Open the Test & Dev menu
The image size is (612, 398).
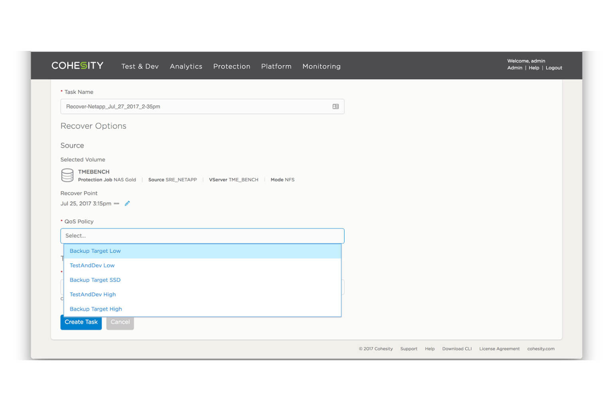point(140,66)
